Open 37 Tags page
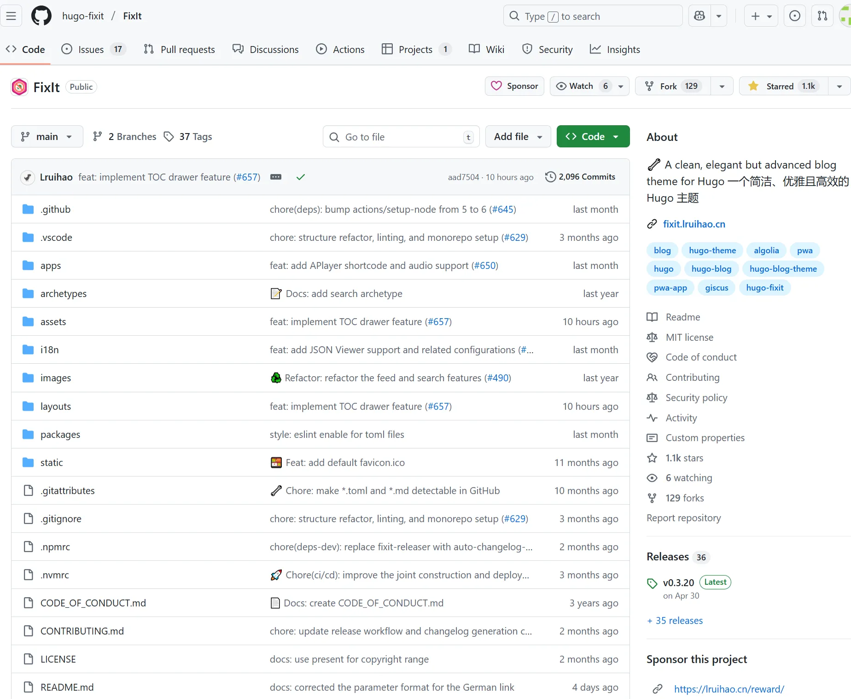The image size is (851, 699). (x=188, y=137)
